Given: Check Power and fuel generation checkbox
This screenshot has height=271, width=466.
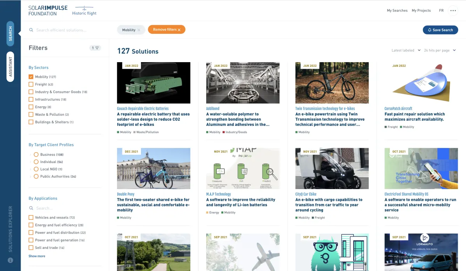Looking at the screenshot, I should click(x=31, y=240).
